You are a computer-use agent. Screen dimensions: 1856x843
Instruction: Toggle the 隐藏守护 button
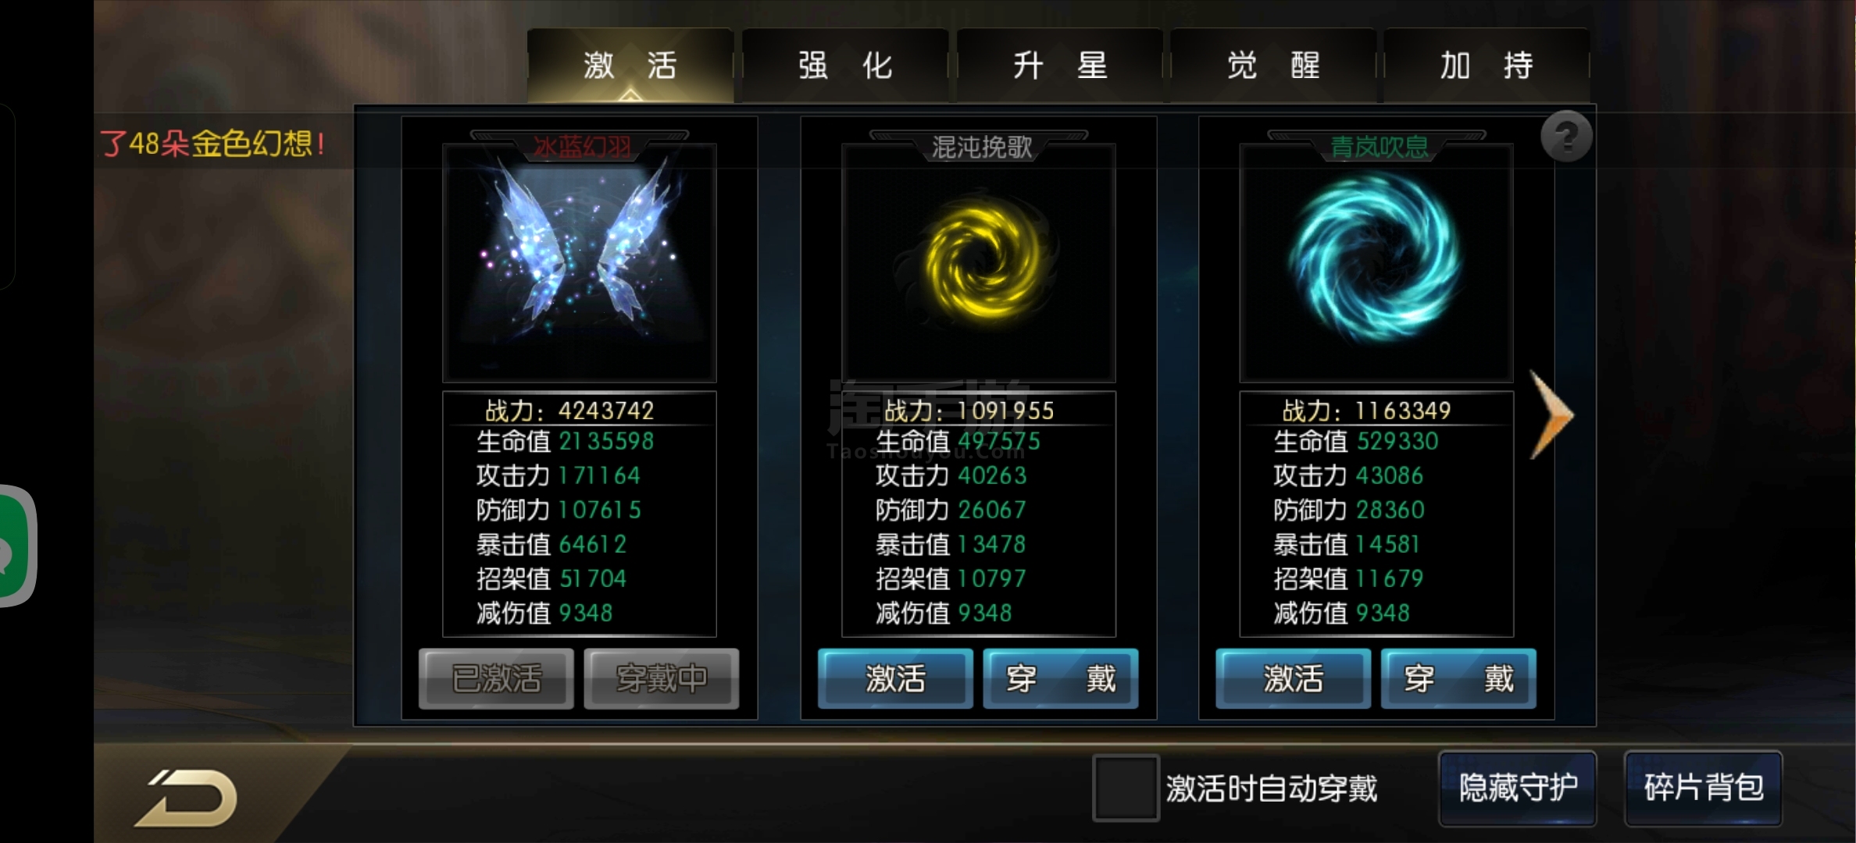click(1518, 788)
